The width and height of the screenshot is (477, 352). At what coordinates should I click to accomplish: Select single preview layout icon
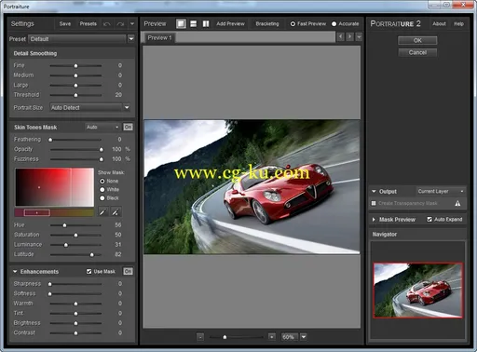click(x=181, y=23)
